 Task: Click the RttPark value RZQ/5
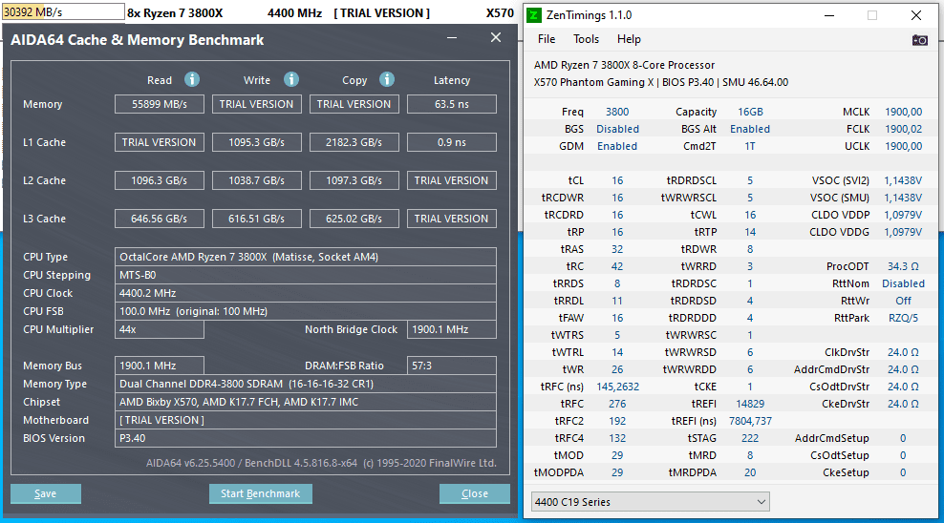click(x=903, y=318)
